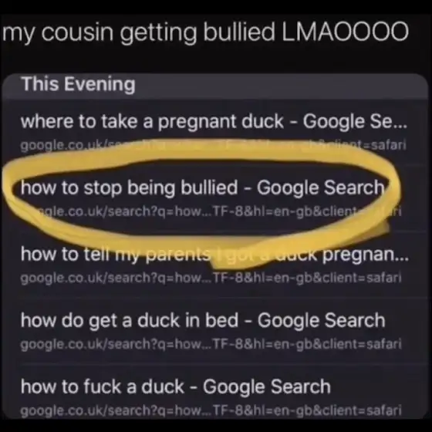Click the word 'LMAOOOO' in the caption
The image size is (432, 432).
tap(346, 31)
